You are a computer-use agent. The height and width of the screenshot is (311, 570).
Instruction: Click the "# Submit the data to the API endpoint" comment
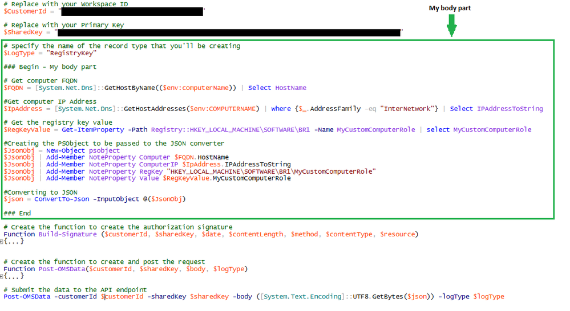(x=75, y=290)
